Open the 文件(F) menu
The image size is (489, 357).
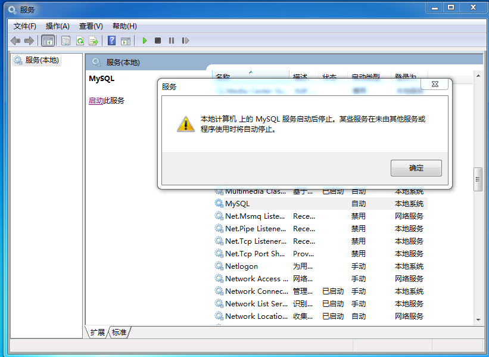point(23,26)
